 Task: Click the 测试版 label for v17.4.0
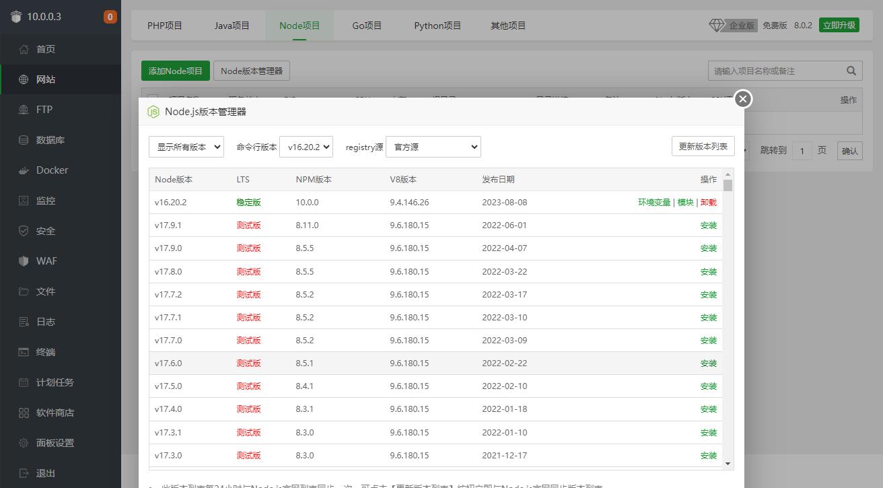[248, 409]
